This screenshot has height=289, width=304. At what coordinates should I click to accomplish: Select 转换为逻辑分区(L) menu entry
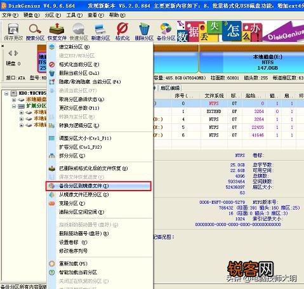[100, 126]
